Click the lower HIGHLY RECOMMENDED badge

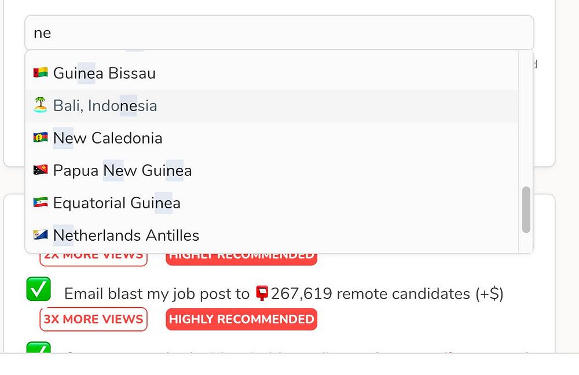tap(241, 319)
